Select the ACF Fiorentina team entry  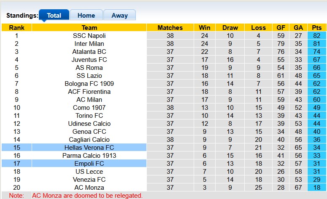coord(89,92)
